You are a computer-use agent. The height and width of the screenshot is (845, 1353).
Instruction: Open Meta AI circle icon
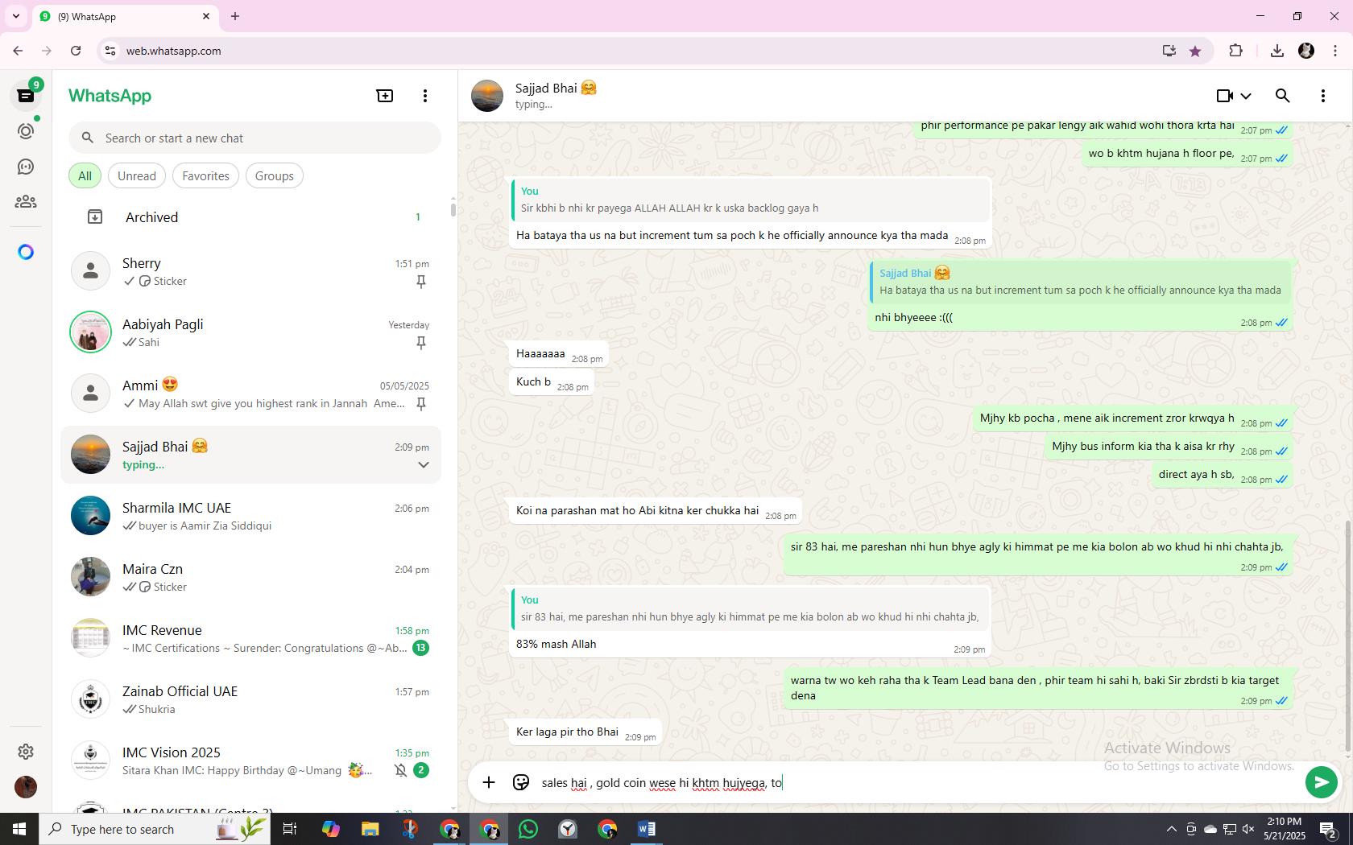(26, 252)
